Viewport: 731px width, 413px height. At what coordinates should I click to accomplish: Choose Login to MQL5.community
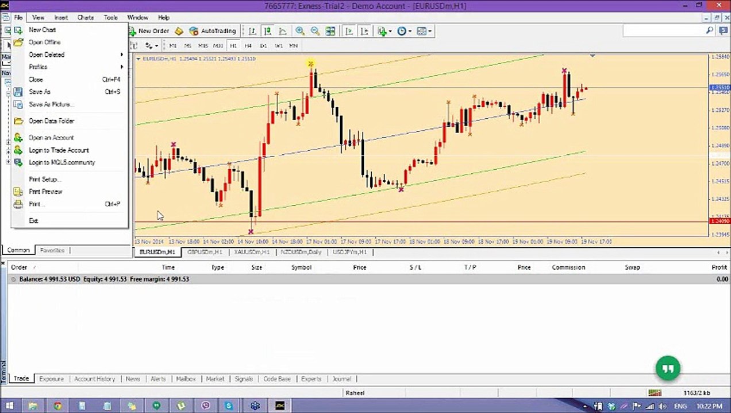click(69, 162)
